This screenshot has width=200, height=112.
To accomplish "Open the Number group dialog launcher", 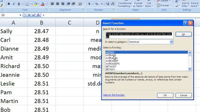I will pyautogui.click(x=113, y=10).
